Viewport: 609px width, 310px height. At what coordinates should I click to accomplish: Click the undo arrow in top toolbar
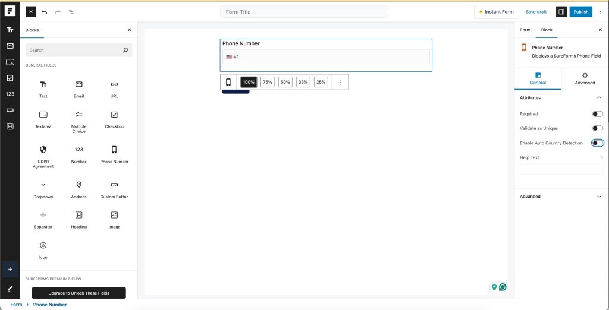coord(45,12)
